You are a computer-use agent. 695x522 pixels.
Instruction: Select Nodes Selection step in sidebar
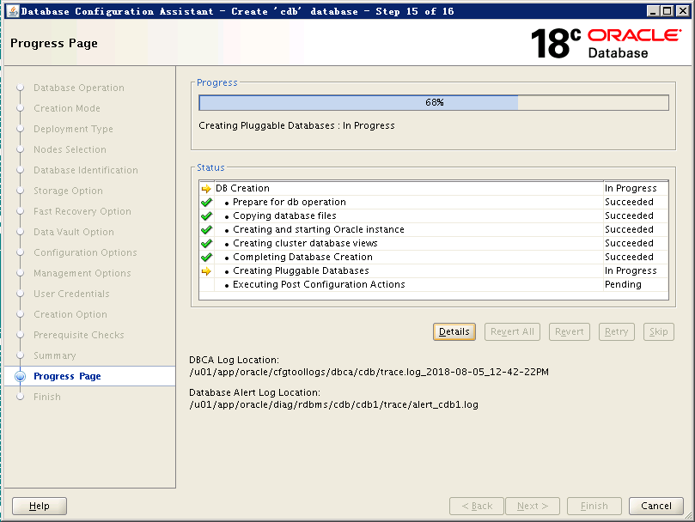pos(70,149)
